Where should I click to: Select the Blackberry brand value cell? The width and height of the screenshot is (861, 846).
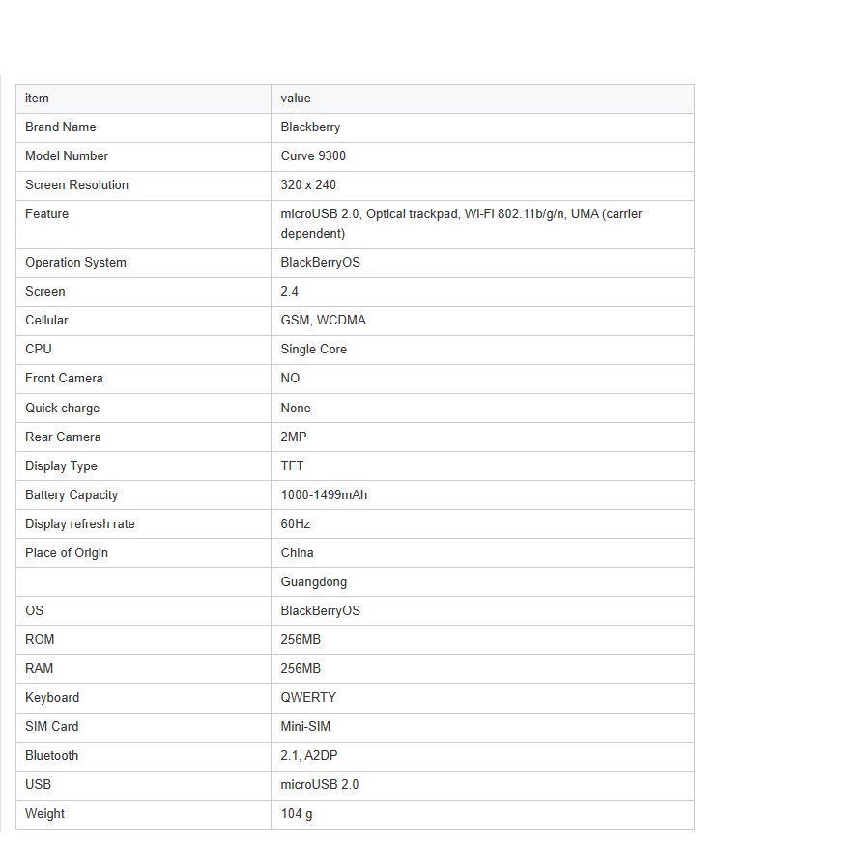[x=482, y=127]
